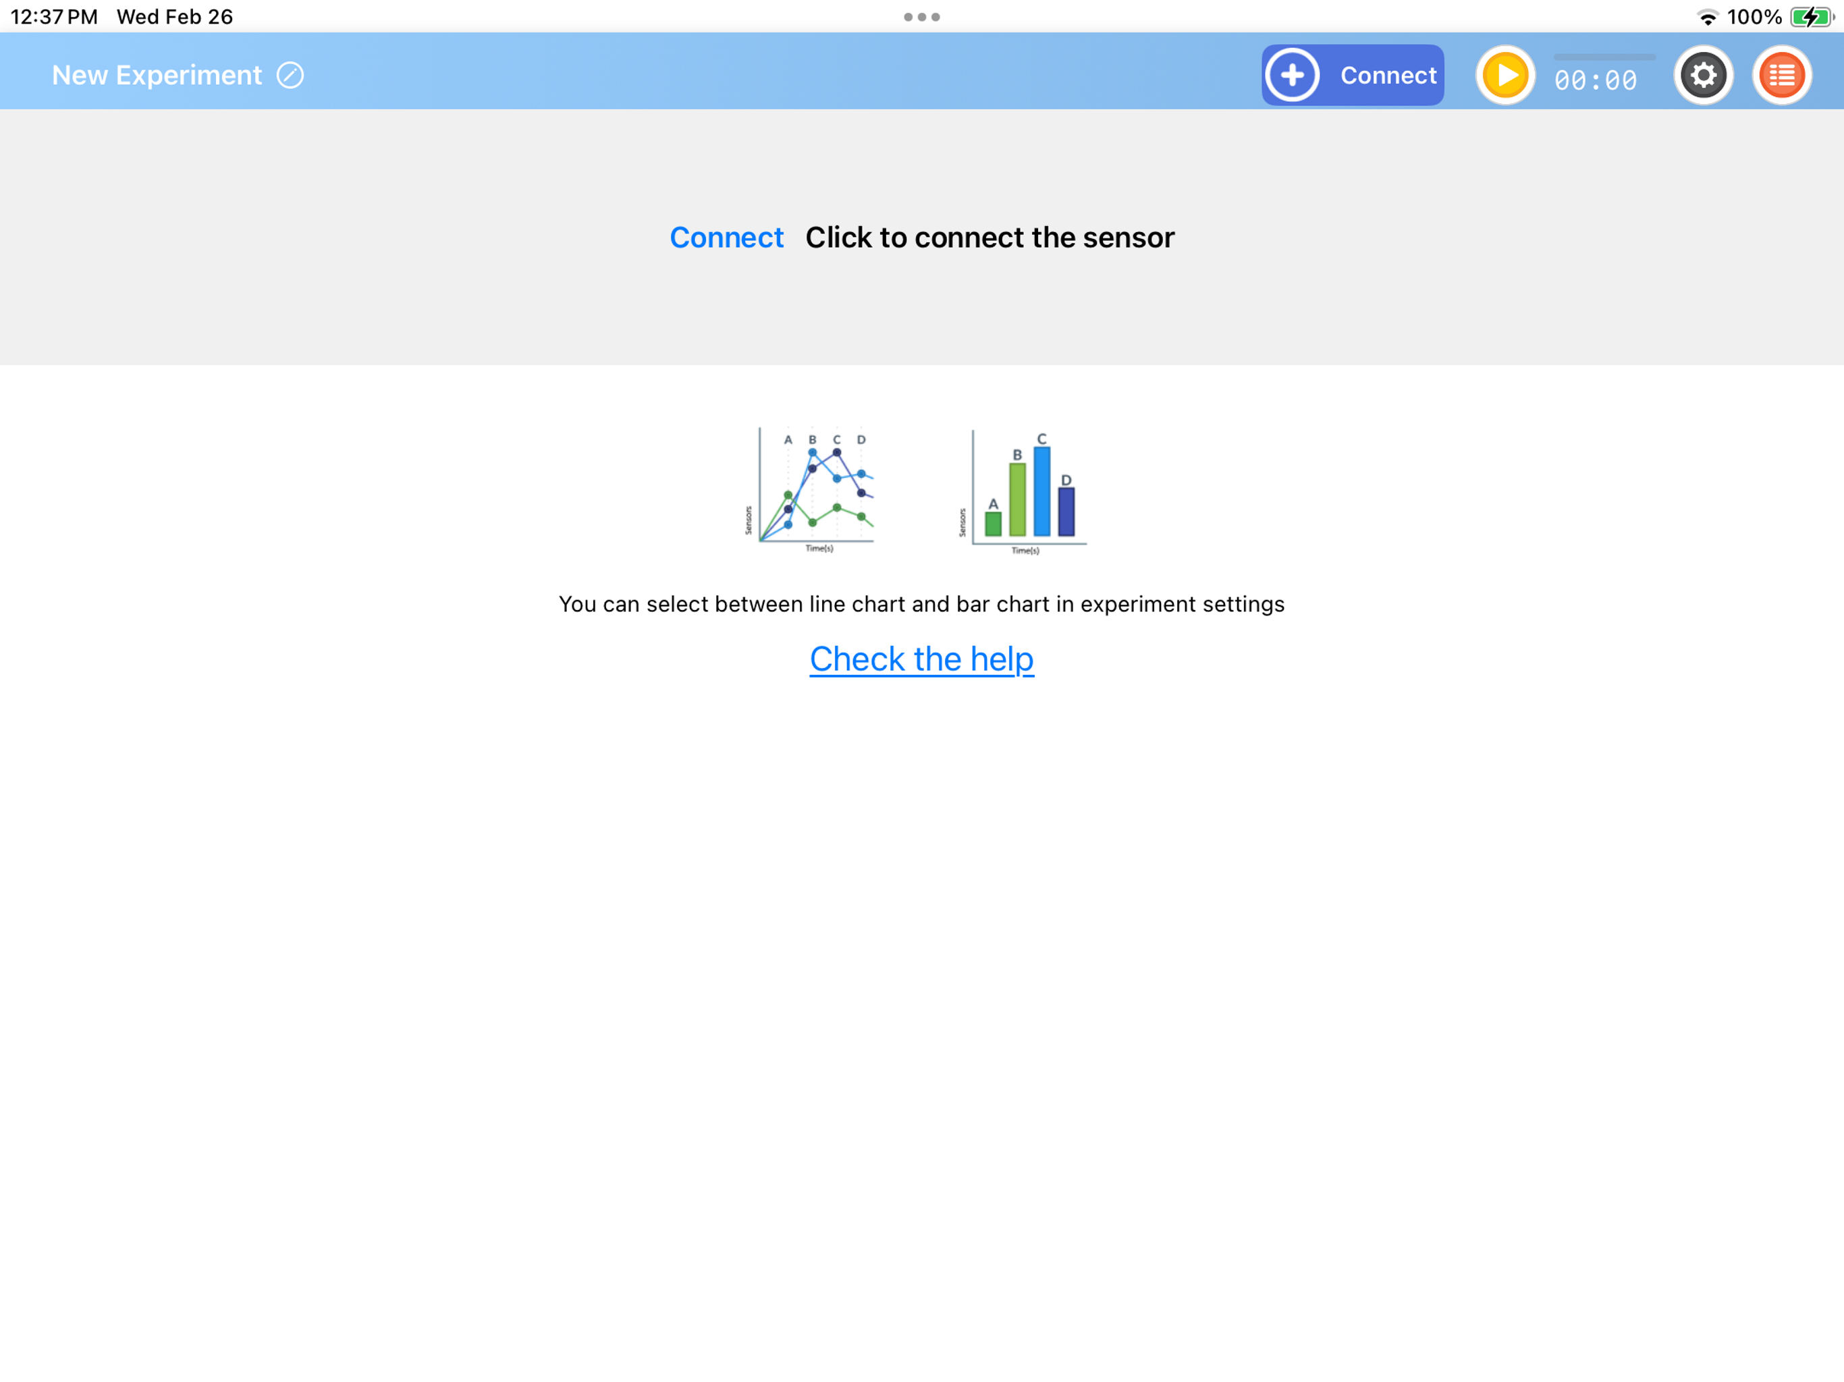Tap the three-dot multitasking indicator at top
The image size is (1844, 1382).
922,17
